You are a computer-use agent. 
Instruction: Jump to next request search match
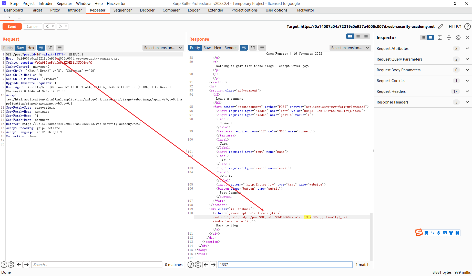[26, 265]
